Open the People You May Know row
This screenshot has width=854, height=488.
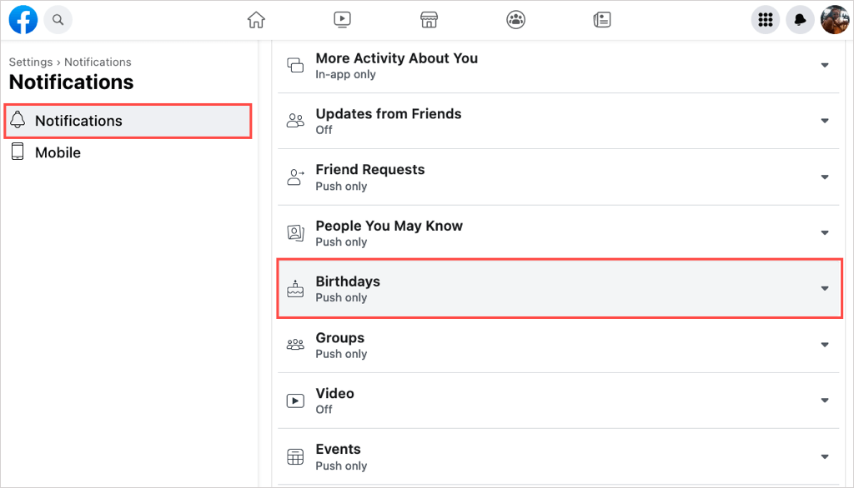point(389,233)
